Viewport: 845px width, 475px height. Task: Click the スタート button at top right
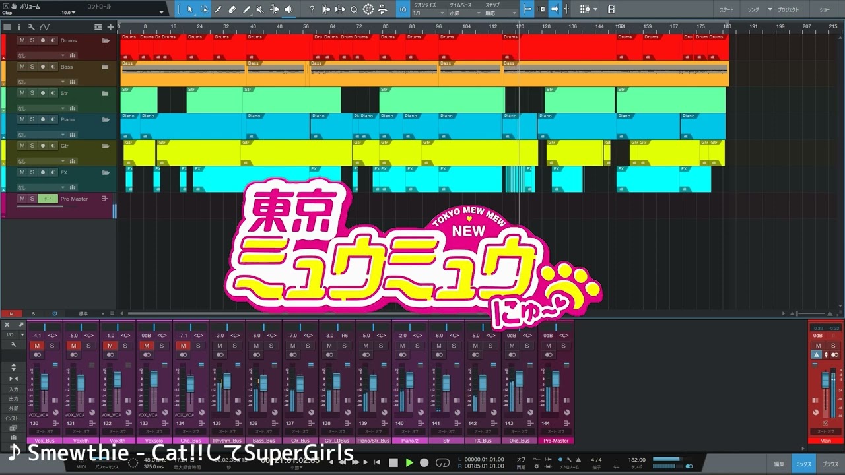tap(726, 10)
